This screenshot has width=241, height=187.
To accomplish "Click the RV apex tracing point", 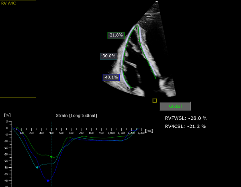I will coord(137,27).
